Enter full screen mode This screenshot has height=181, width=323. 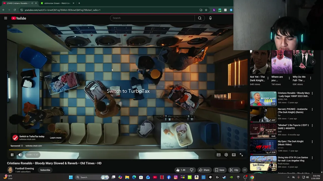coord(241,155)
